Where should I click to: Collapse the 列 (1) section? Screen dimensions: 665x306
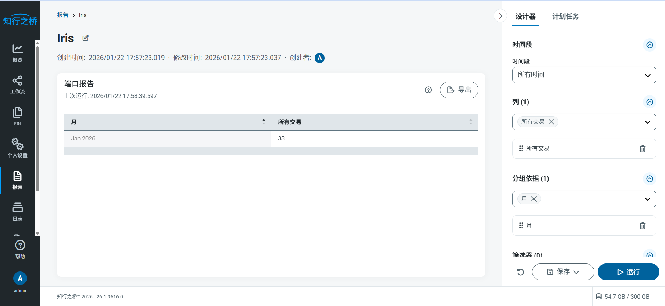click(x=649, y=102)
